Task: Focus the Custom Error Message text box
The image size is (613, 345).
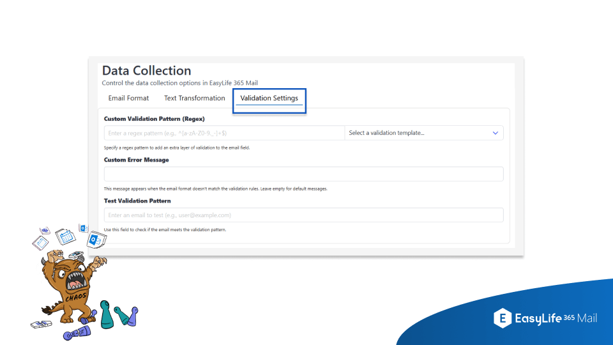Action: click(x=303, y=174)
